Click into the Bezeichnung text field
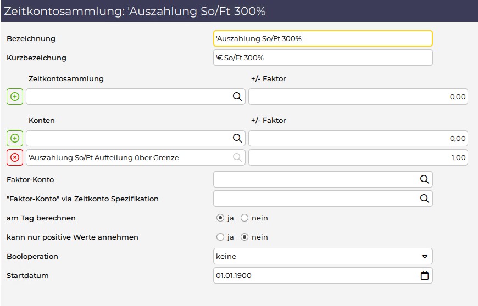 tap(323, 38)
